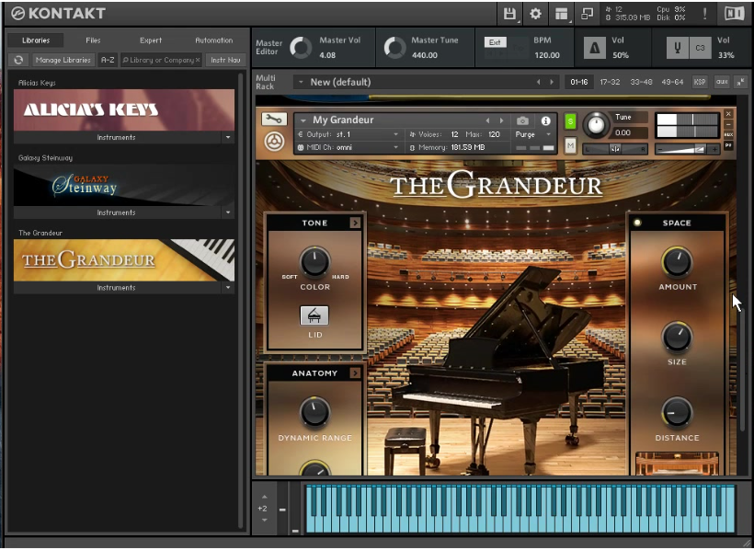
Task: Expand the ANATOMY panel arrow
Action: (355, 372)
